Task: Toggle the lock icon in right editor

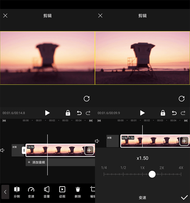Action: tap(163, 113)
